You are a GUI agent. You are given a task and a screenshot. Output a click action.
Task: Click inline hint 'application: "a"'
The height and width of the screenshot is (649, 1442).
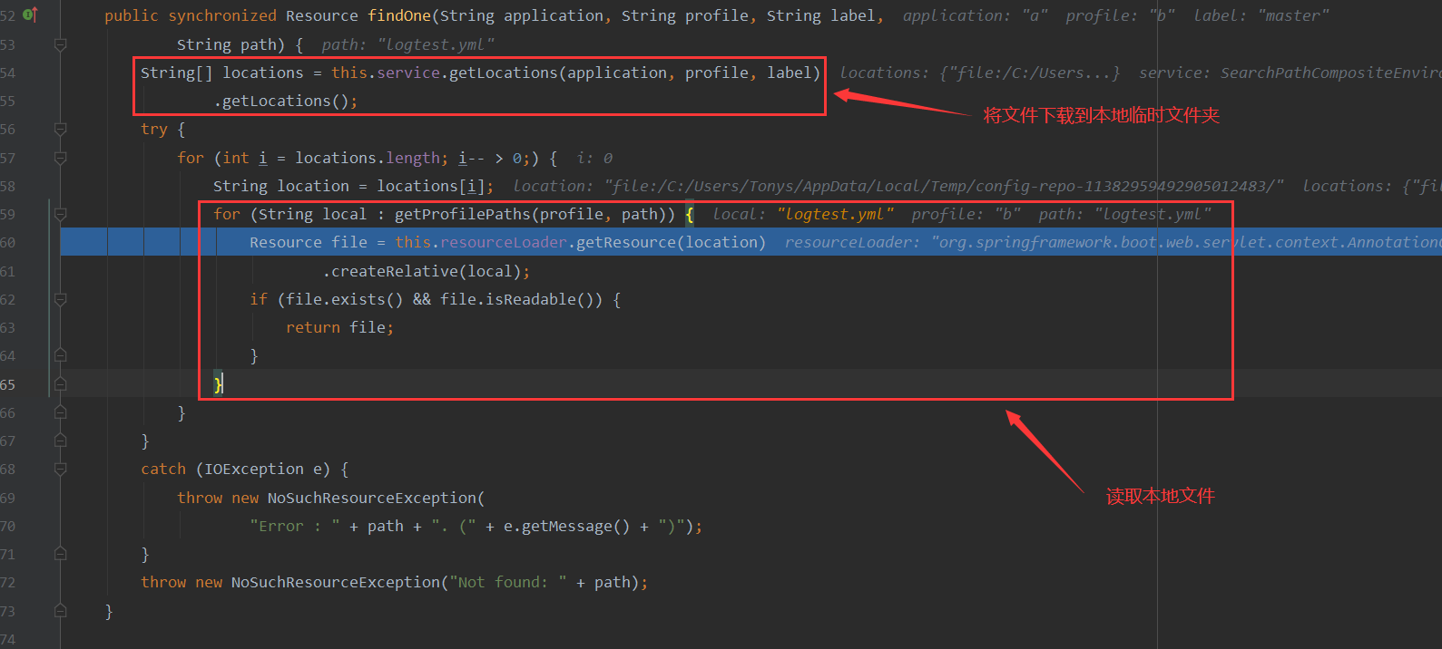[x=976, y=15]
